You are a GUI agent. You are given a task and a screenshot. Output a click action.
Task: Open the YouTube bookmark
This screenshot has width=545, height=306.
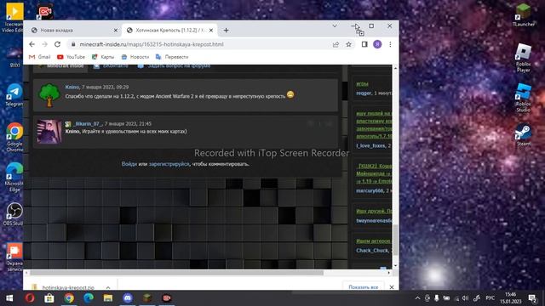click(x=71, y=57)
